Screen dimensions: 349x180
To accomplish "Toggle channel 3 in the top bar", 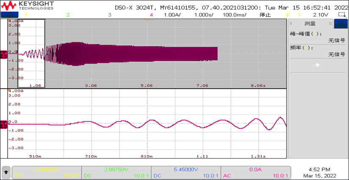I will (109, 15).
